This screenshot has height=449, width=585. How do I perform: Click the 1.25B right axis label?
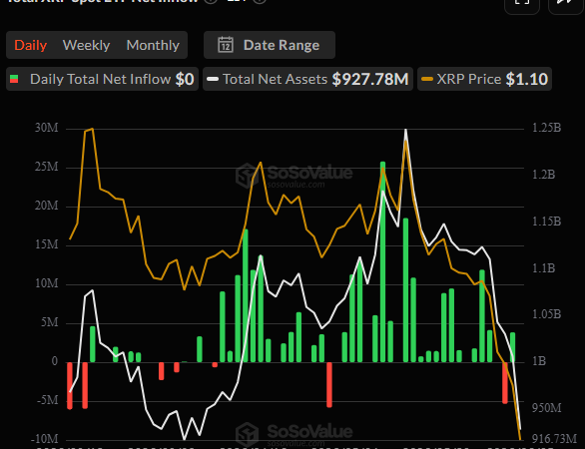(x=546, y=128)
